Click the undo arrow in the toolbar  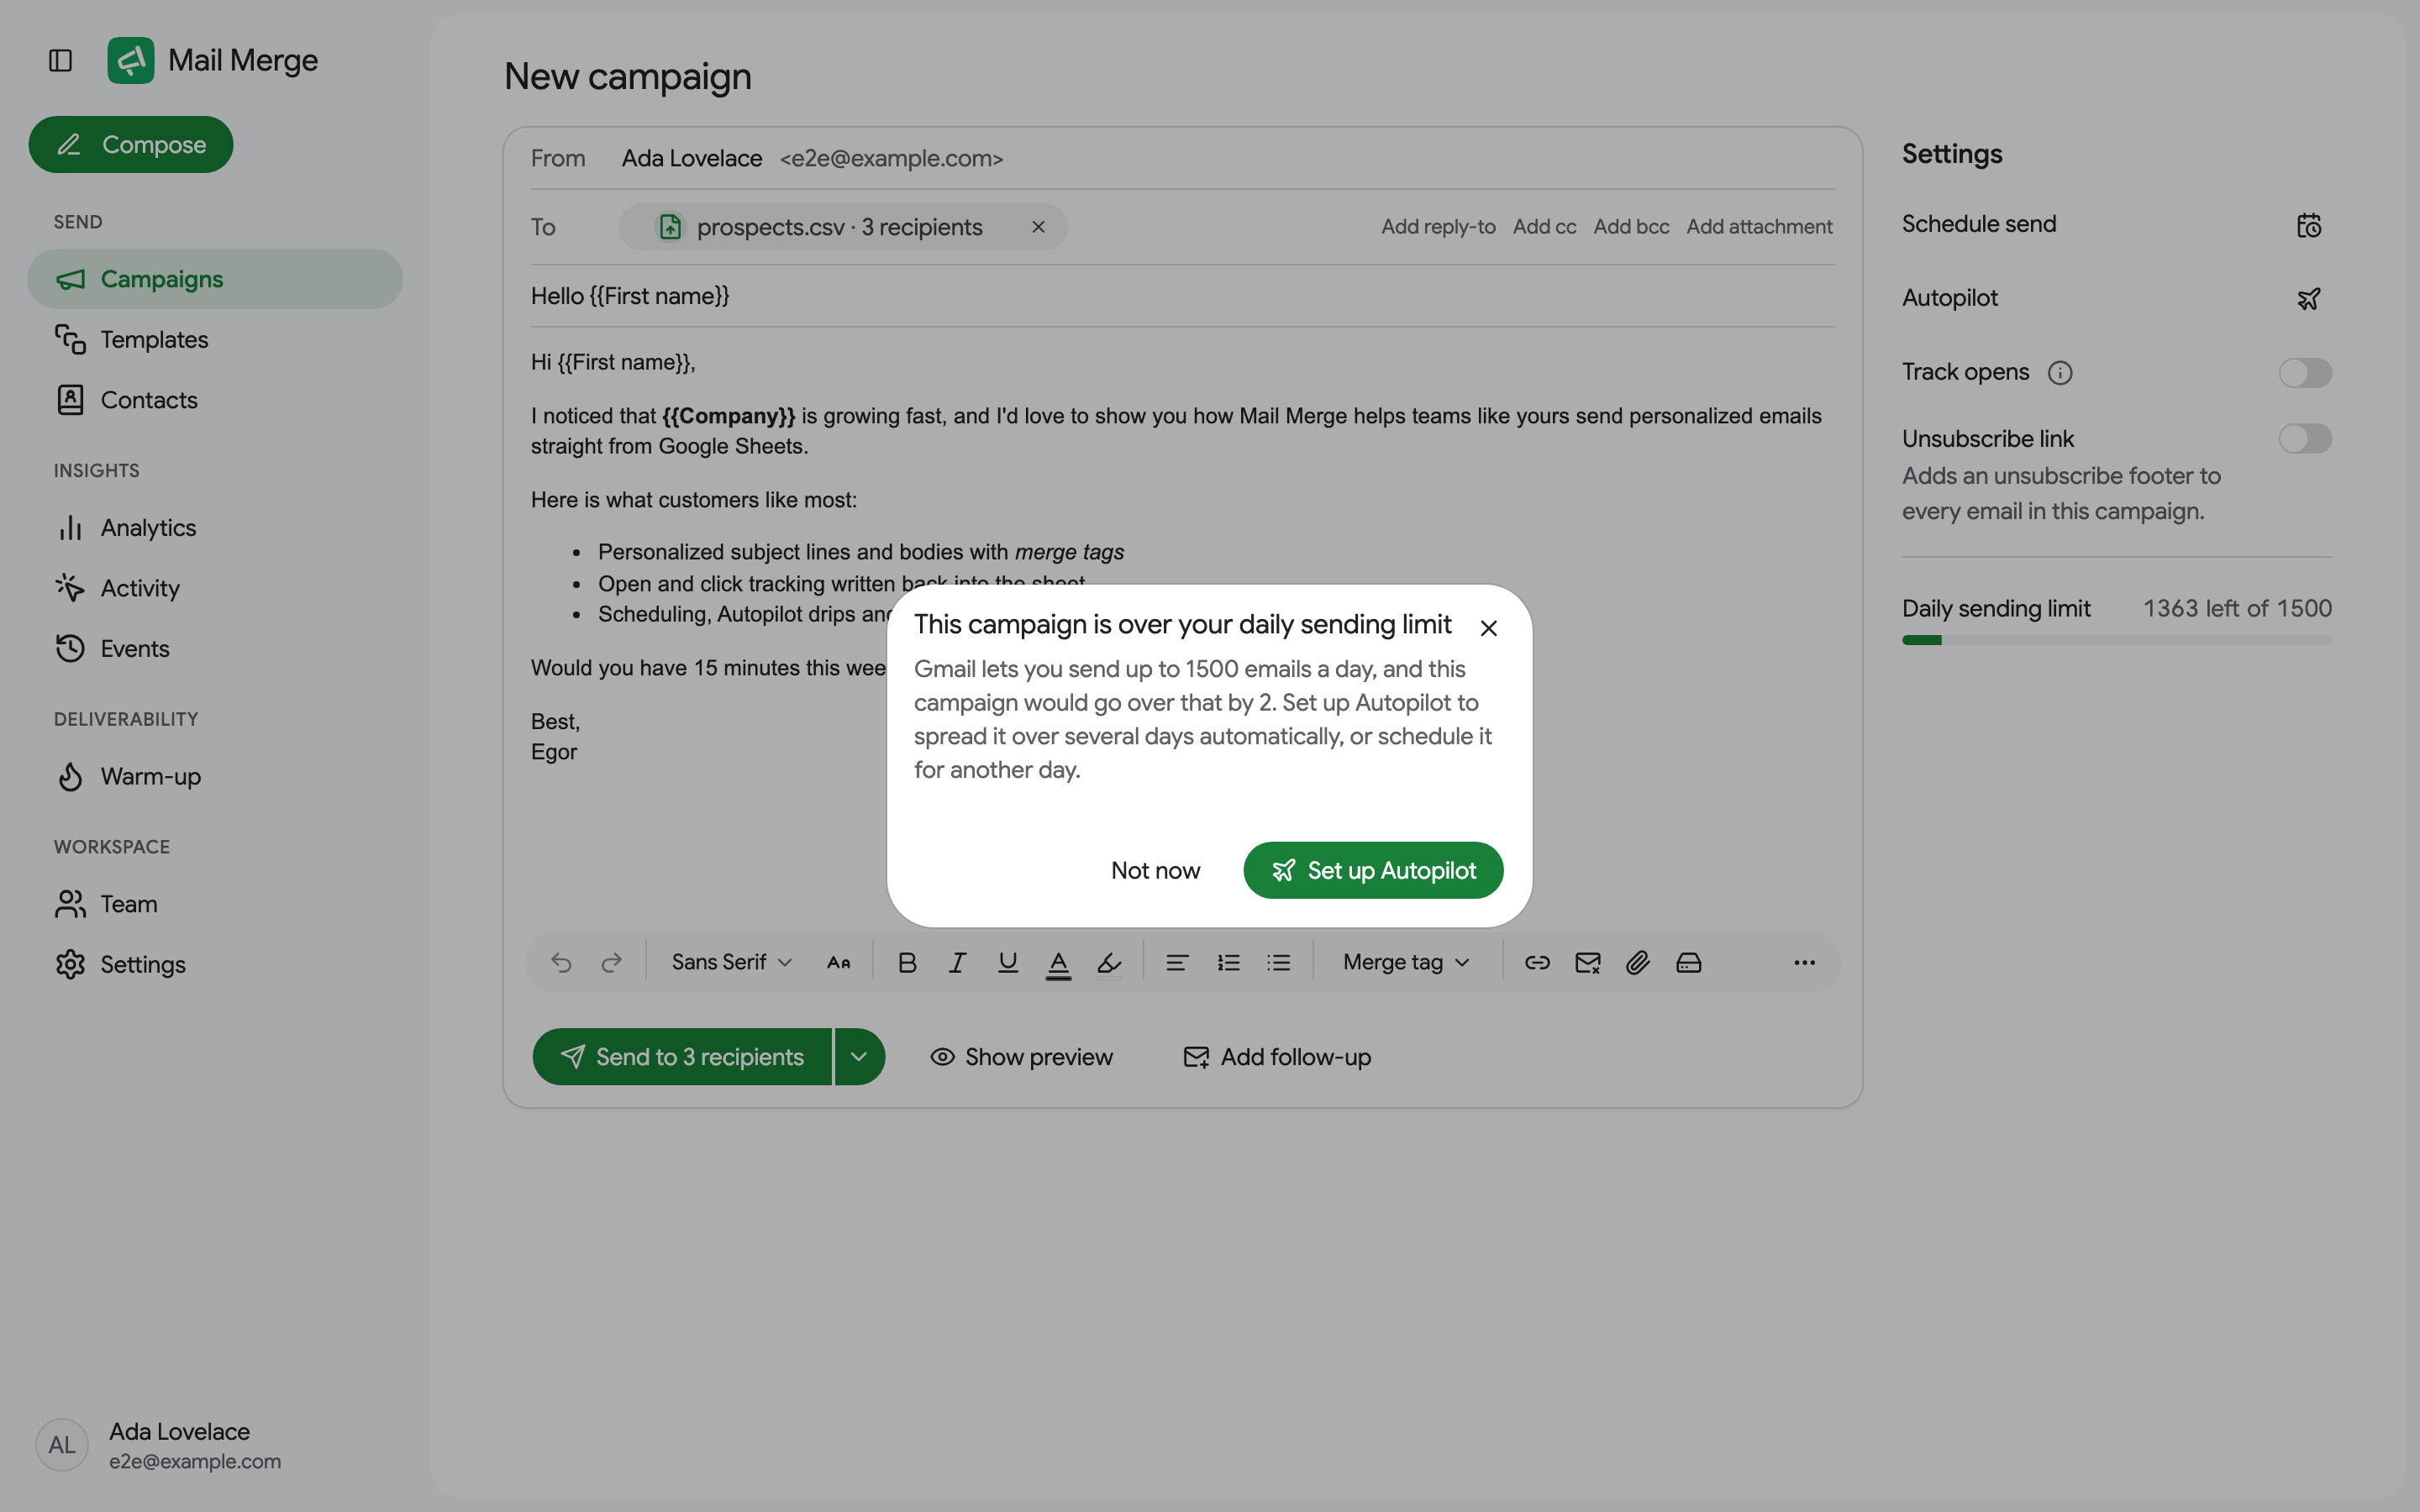coord(561,962)
